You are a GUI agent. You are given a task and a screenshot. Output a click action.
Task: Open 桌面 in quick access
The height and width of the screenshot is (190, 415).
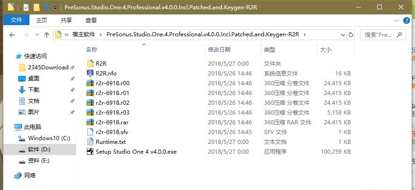click(x=29, y=78)
